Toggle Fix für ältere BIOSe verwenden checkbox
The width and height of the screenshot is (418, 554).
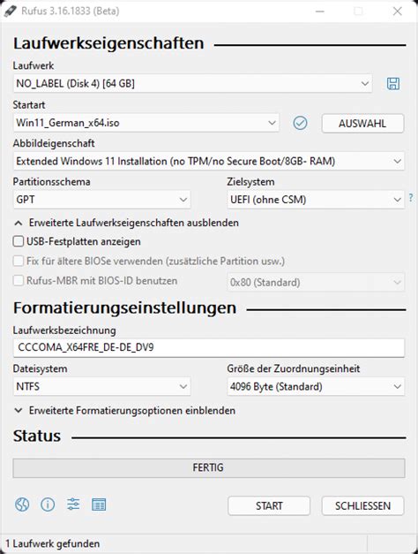click(18, 262)
